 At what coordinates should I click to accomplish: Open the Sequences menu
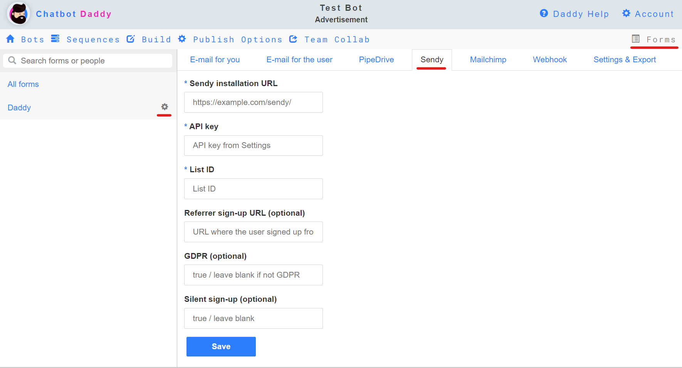[93, 40]
